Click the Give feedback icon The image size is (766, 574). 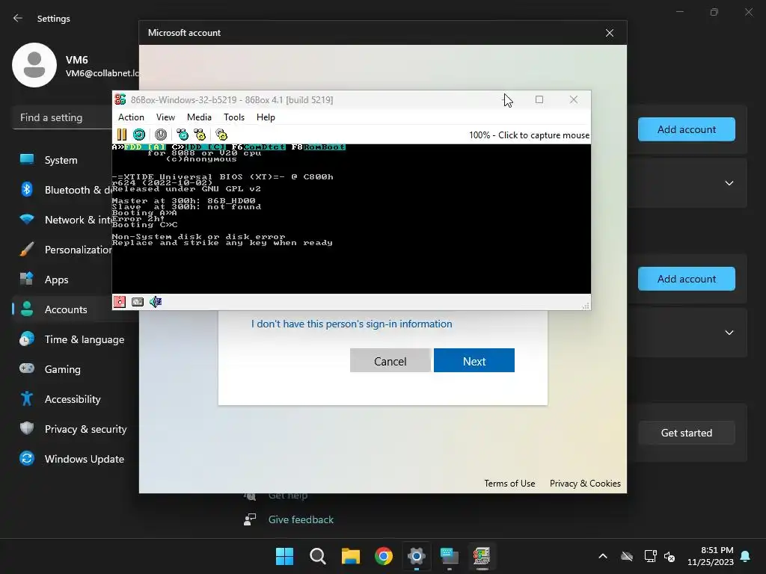pyautogui.click(x=250, y=520)
